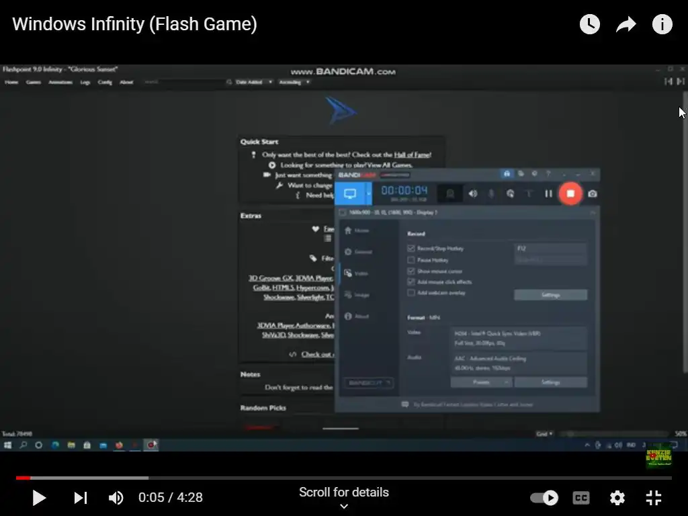Open Flashpoint About menu
Screen dimensions: 688x516
point(126,82)
